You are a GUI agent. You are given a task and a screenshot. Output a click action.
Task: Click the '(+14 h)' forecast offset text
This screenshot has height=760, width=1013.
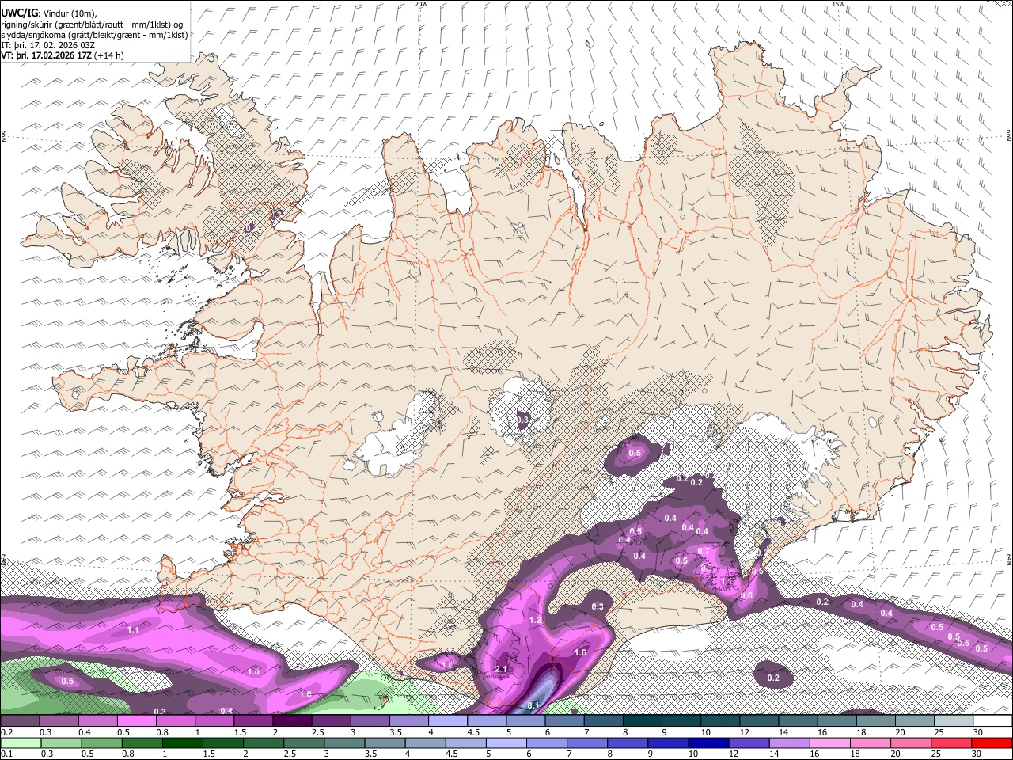click(x=108, y=56)
